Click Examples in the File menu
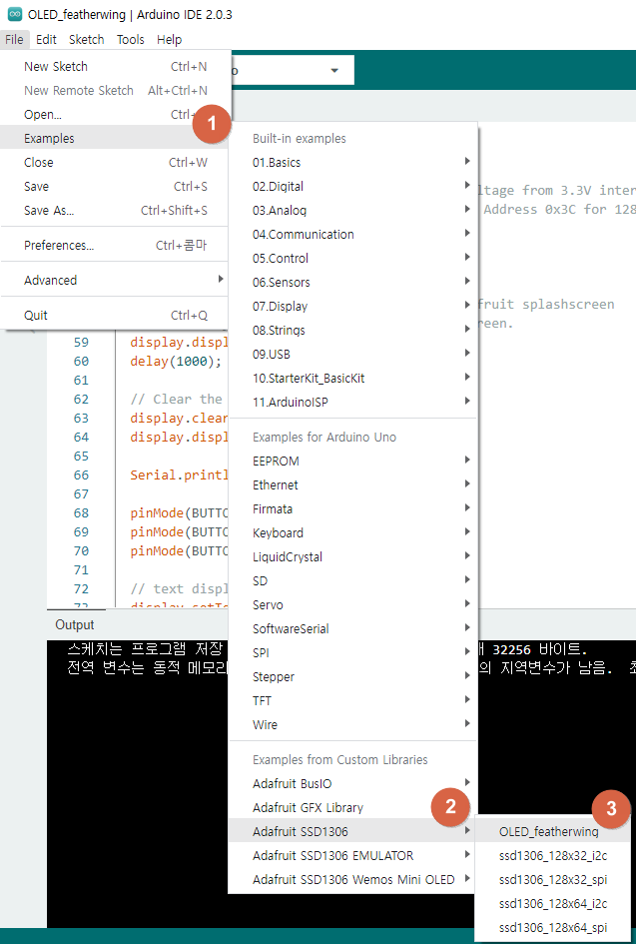This screenshot has width=636, height=944. point(116,139)
